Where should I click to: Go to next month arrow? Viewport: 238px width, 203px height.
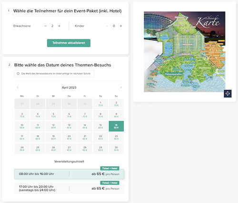121,87
